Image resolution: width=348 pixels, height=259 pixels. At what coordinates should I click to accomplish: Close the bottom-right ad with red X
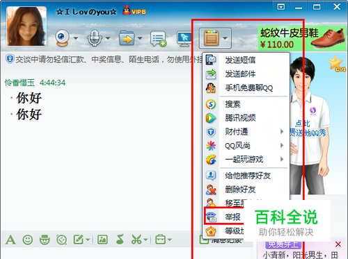click(338, 244)
